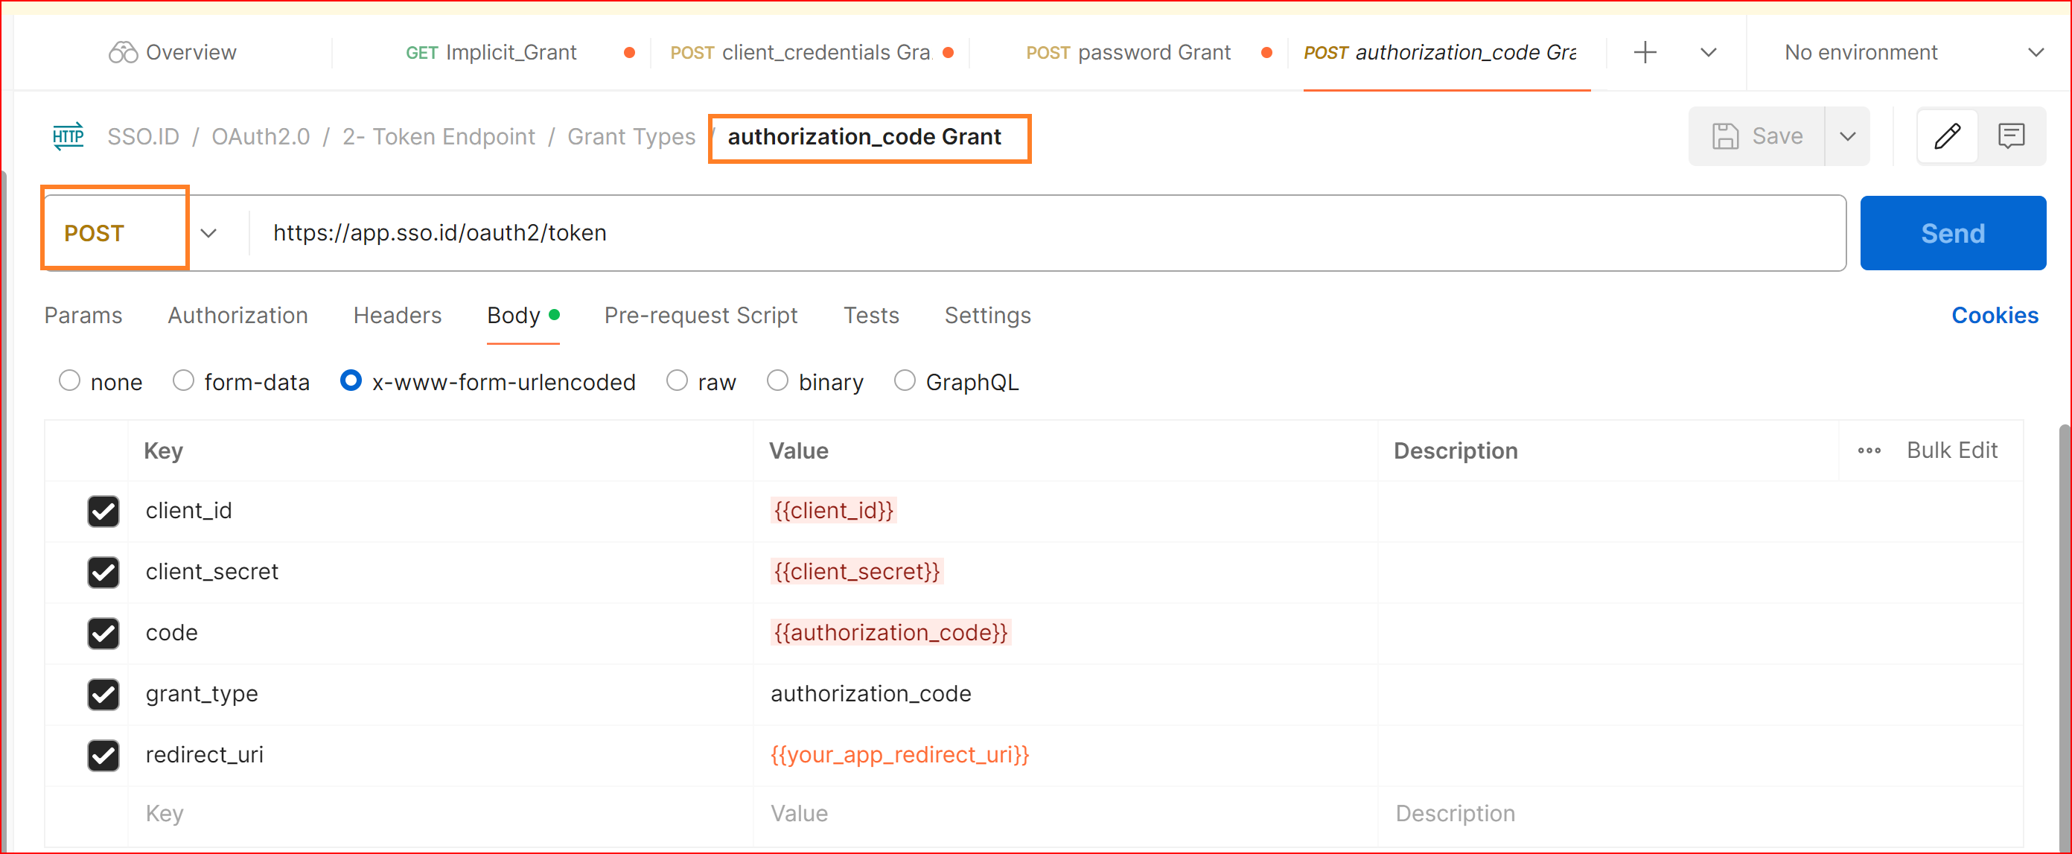Go to 2- Token Endpoint breadcrumb

pyautogui.click(x=439, y=137)
